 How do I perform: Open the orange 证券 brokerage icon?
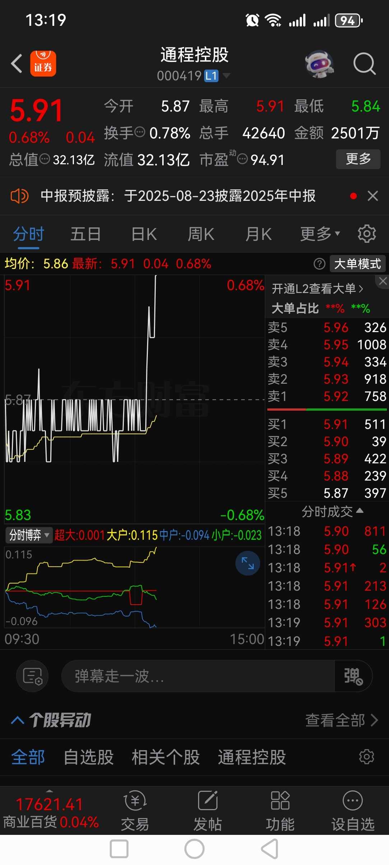coord(43,63)
